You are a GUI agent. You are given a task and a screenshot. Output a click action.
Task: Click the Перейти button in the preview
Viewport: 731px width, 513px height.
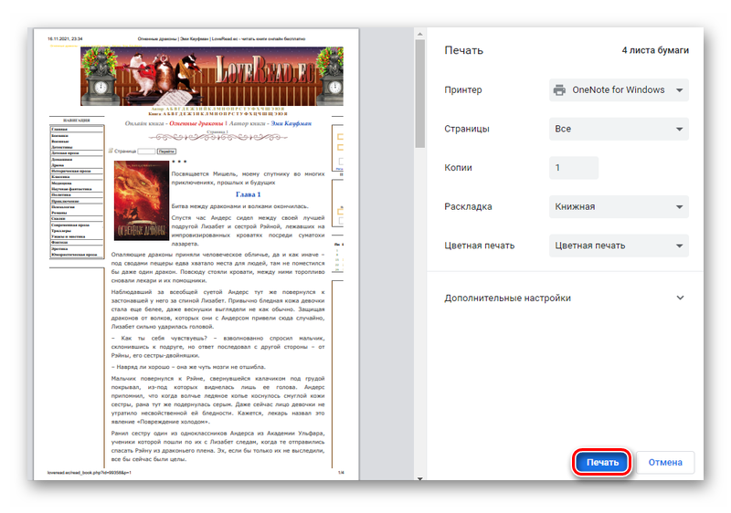tap(166, 151)
